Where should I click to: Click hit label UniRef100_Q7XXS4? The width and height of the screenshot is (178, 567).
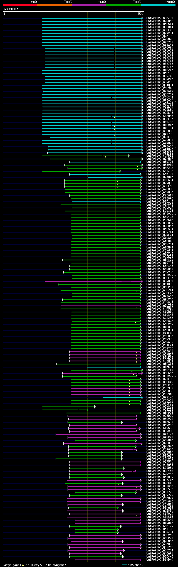pos(160,33)
